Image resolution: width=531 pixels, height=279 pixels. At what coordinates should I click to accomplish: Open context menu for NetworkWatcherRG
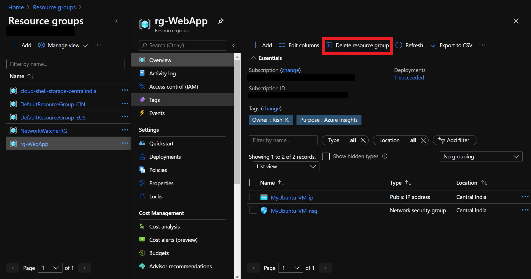(125, 130)
